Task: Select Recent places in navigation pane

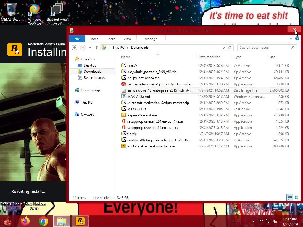Action: 94,78
